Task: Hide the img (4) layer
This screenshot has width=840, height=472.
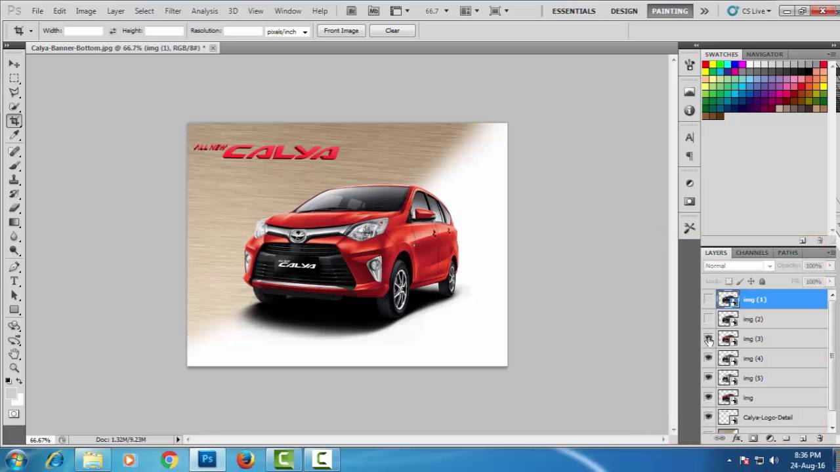Action: point(708,358)
